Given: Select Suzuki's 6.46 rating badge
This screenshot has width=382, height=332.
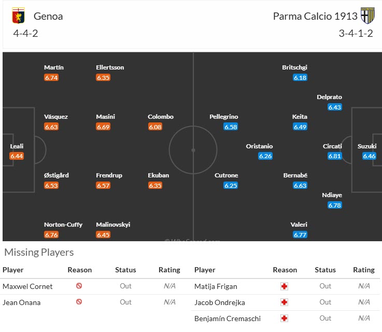Looking at the screenshot, I should click(369, 156).
